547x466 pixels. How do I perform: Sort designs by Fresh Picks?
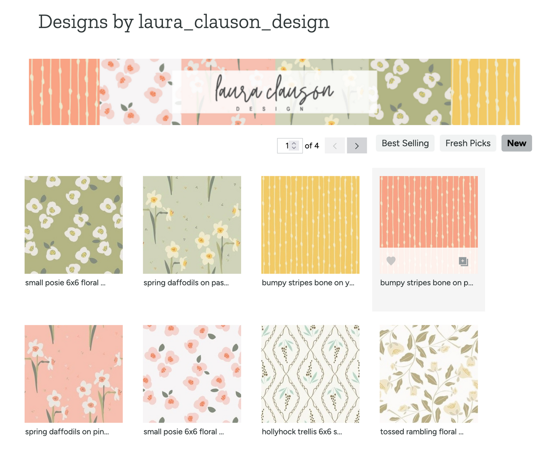(x=468, y=143)
